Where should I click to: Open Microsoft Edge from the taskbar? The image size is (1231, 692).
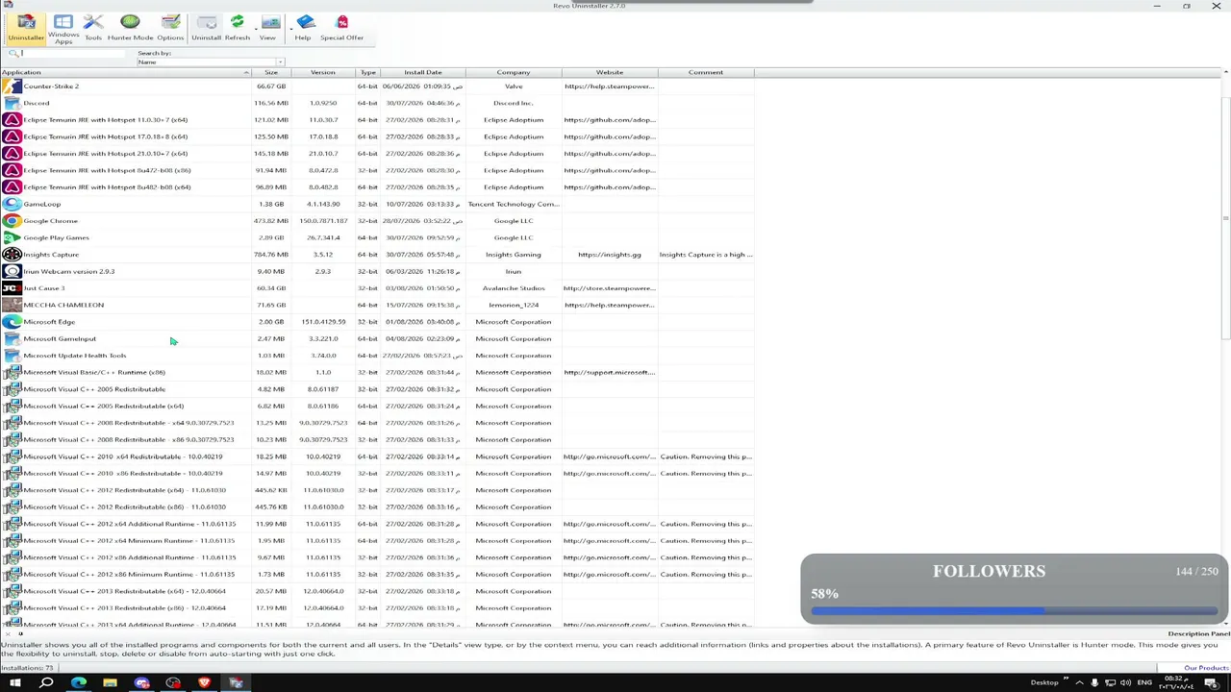[79, 682]
